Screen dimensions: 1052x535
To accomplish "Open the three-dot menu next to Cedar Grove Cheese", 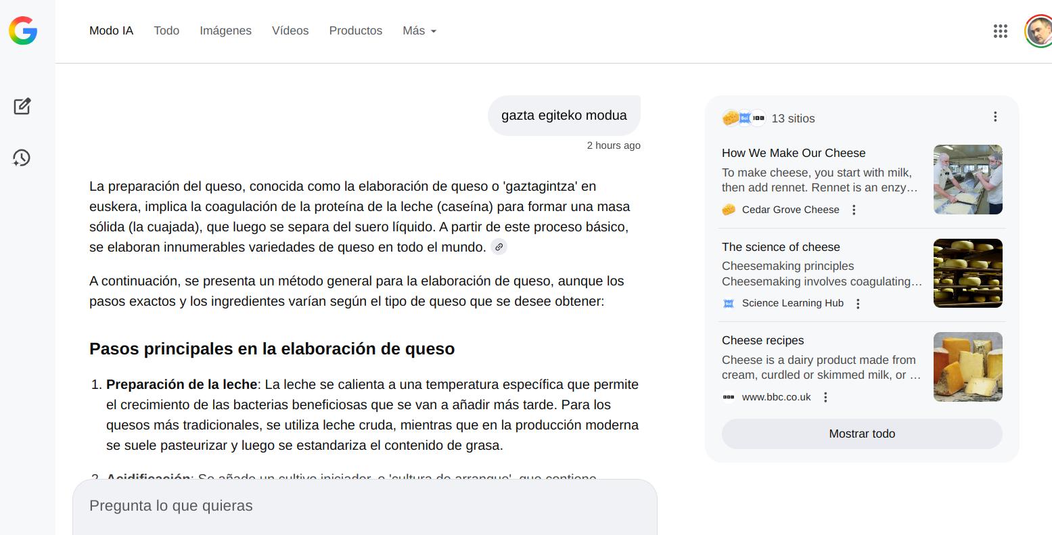I will click(854, 210).
